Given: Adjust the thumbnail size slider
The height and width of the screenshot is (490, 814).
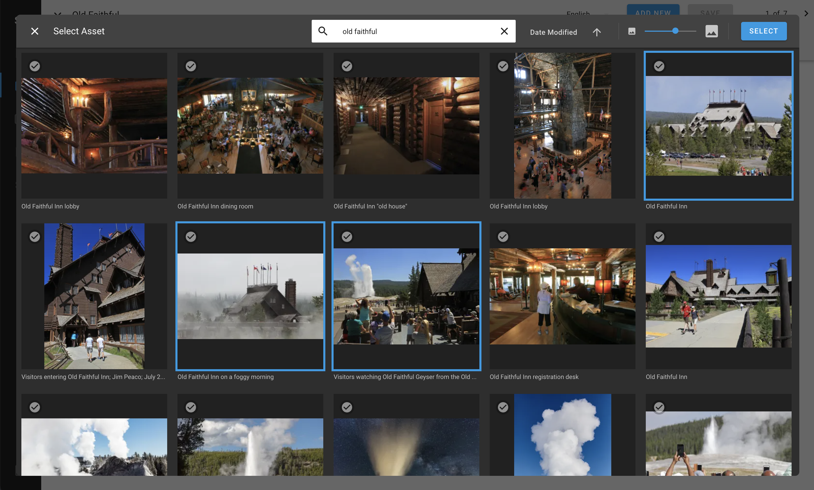Looking at the screenshot, I should (x=671, y=31).
